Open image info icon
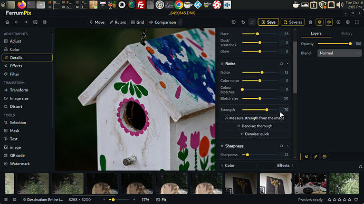The width and height of the screenshot is (364, 204). [x=339, y=22]
